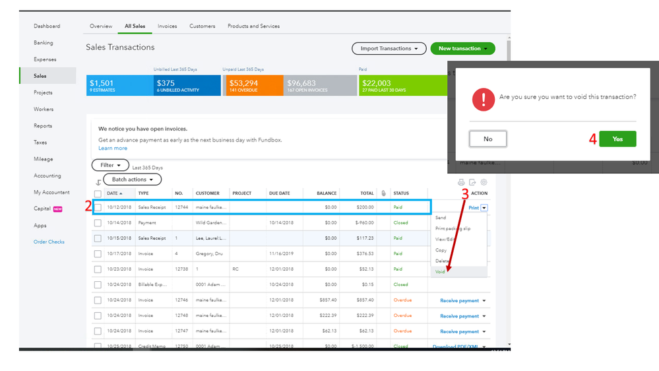Check the 10/14/2018 Payment row checkbox

point(98,223)
